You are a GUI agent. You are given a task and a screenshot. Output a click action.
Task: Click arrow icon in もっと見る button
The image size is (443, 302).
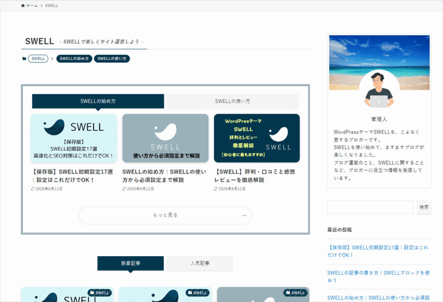pyautogui.click(x=244, y=215)
